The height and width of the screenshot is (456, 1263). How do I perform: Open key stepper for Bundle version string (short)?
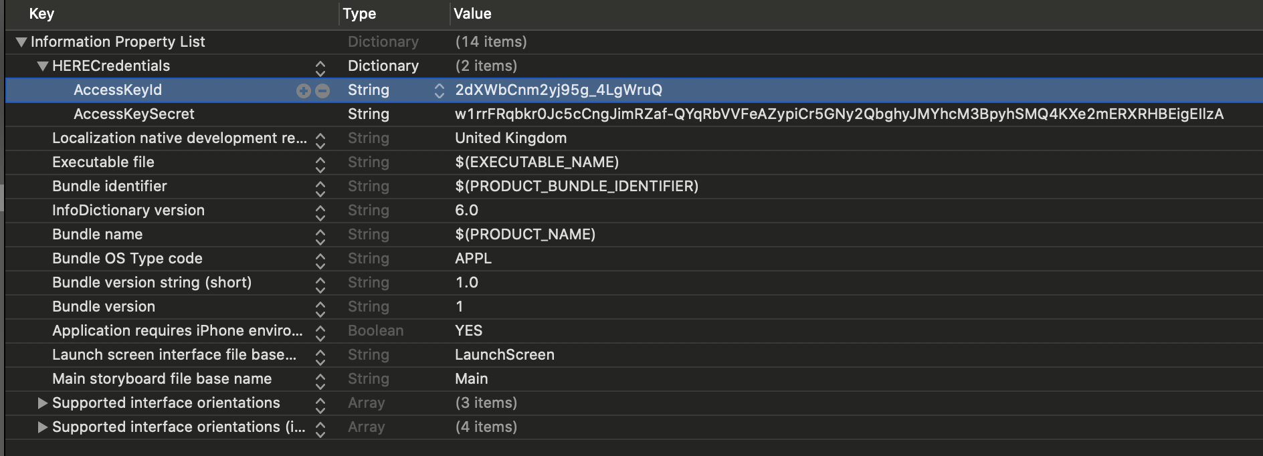(320, 284)
